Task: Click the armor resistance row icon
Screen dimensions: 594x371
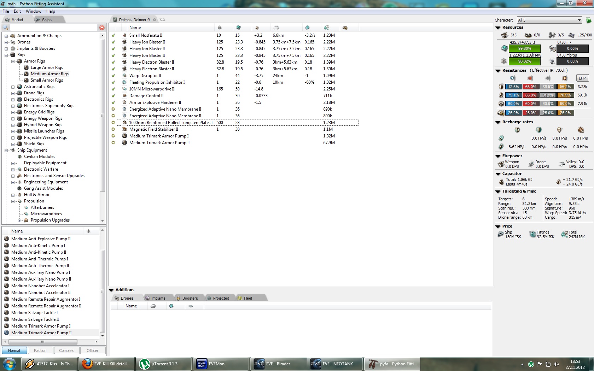Action: (x=501, y=95)
